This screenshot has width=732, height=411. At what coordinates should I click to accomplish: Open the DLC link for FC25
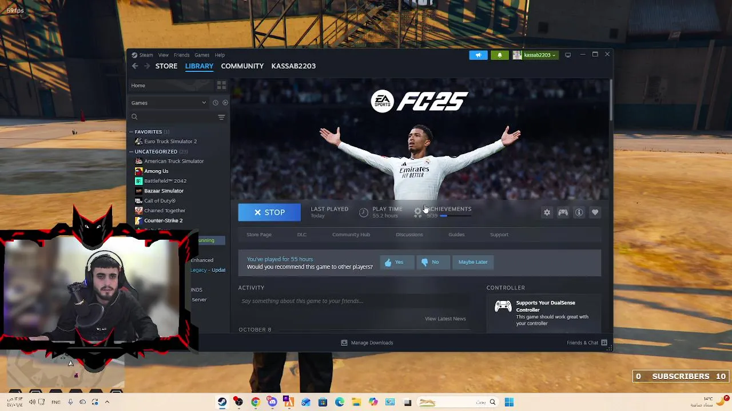pos(302,235)
